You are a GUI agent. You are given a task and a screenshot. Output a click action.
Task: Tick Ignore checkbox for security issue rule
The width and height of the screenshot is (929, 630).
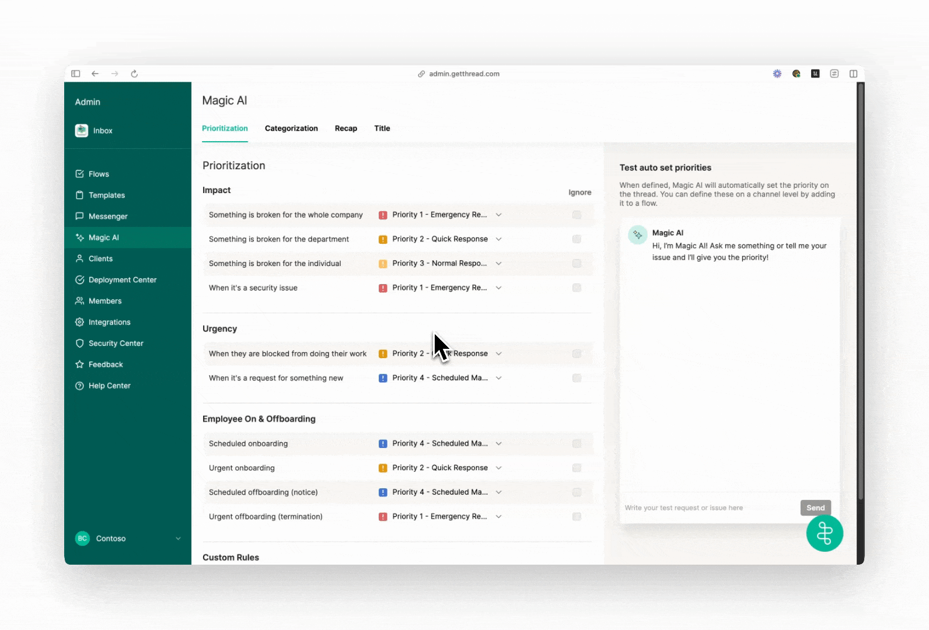[x=577, y=288]
